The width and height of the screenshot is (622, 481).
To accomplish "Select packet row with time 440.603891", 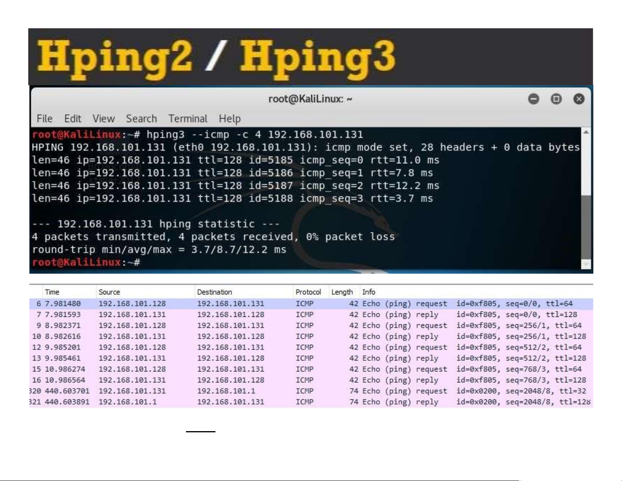I will click(311, 402).
